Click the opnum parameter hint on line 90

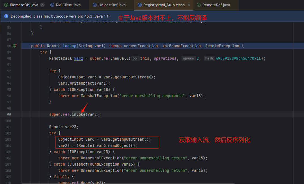(x=189, y=58)
